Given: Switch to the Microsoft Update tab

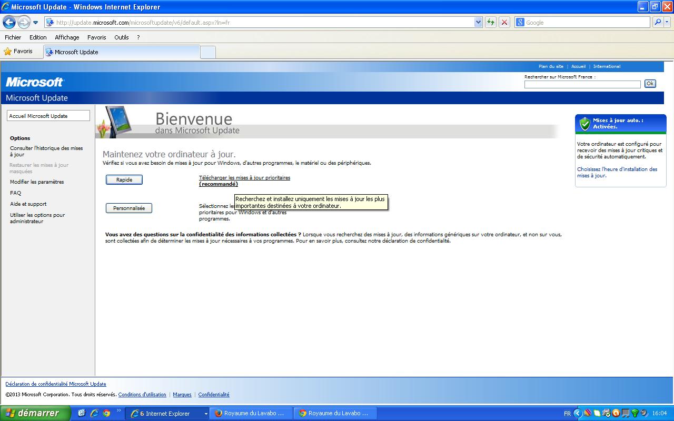Looking at the screenshot, I should [x=76, y=52].
